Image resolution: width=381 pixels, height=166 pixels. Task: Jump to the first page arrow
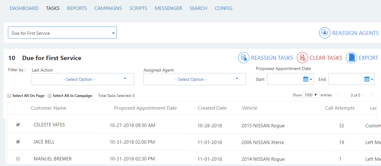tap(338, 95)
